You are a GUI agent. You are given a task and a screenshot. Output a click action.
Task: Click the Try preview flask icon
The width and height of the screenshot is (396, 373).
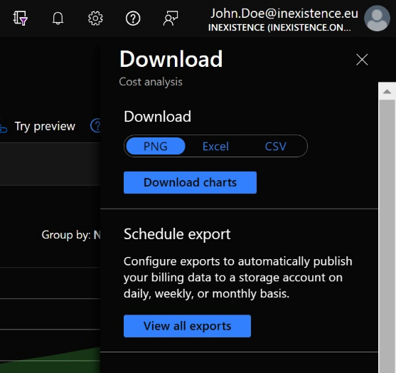[x=4, y=126]
